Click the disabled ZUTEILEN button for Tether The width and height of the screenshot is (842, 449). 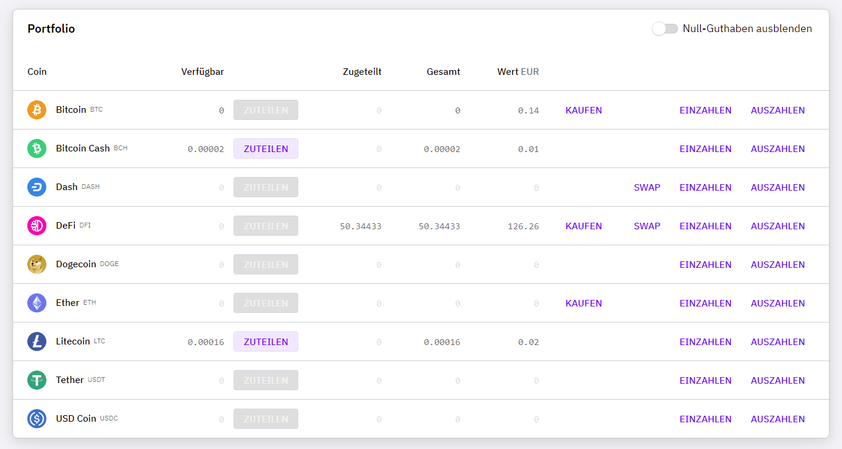[x=266, y=380]
